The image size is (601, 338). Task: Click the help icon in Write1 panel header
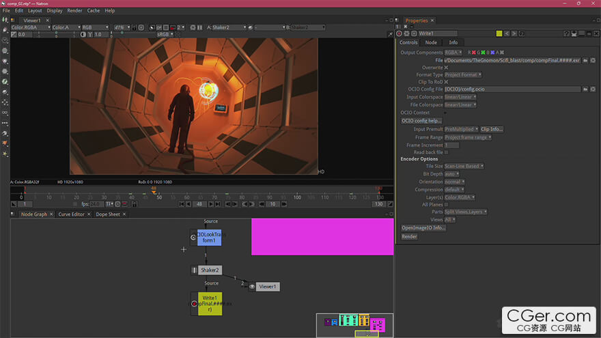[566, 33]
